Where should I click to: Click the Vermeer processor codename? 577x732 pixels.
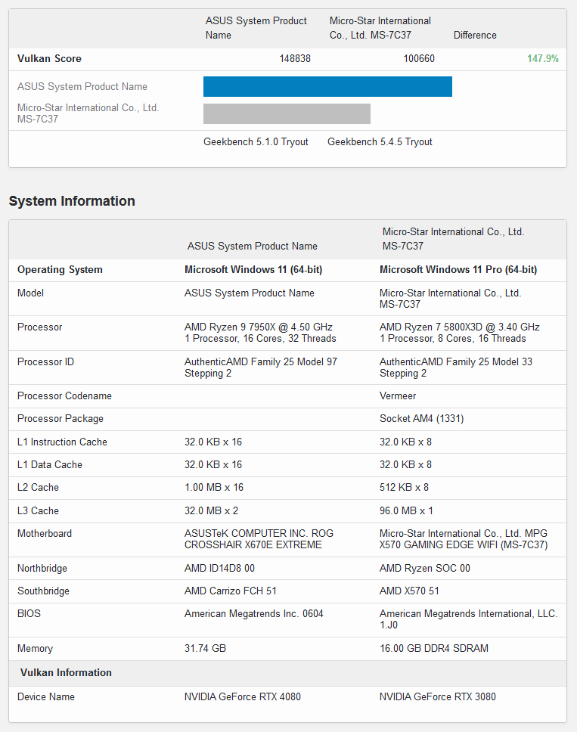point(398,396)
